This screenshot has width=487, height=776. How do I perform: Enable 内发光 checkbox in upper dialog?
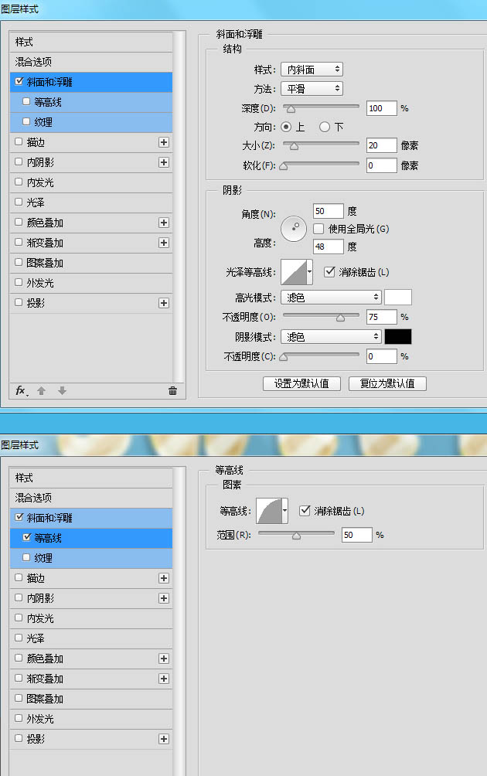[19, 182]
